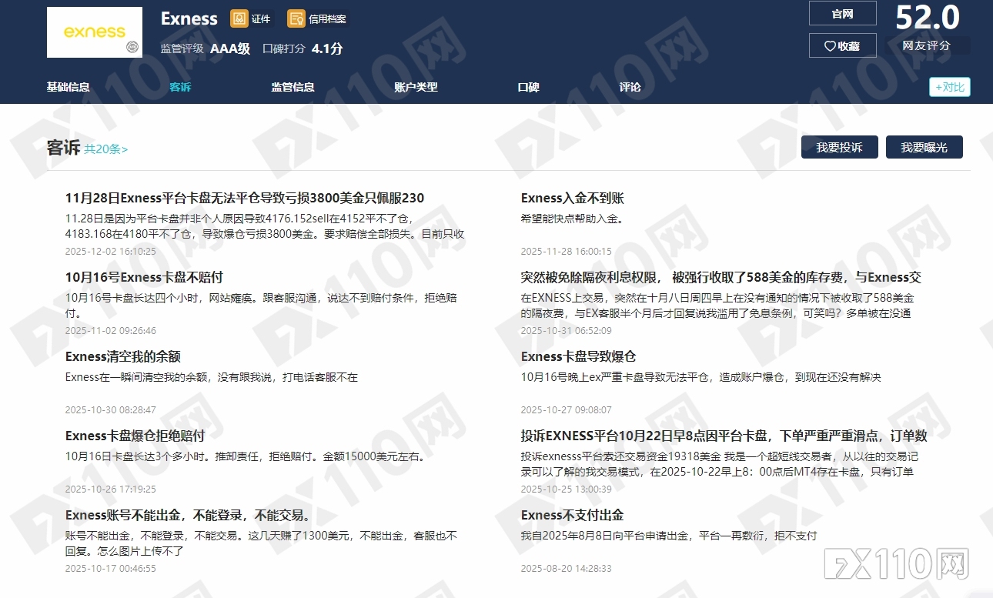Screen dimensions: 993x598
Task: Switch to the 基础信息 tab
Action: (x=67, y=87)
